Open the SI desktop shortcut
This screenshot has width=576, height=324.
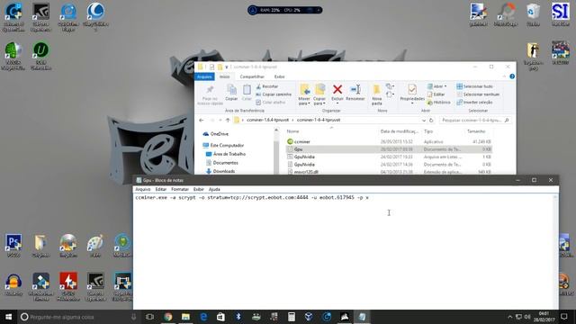(x=560, y=14)
